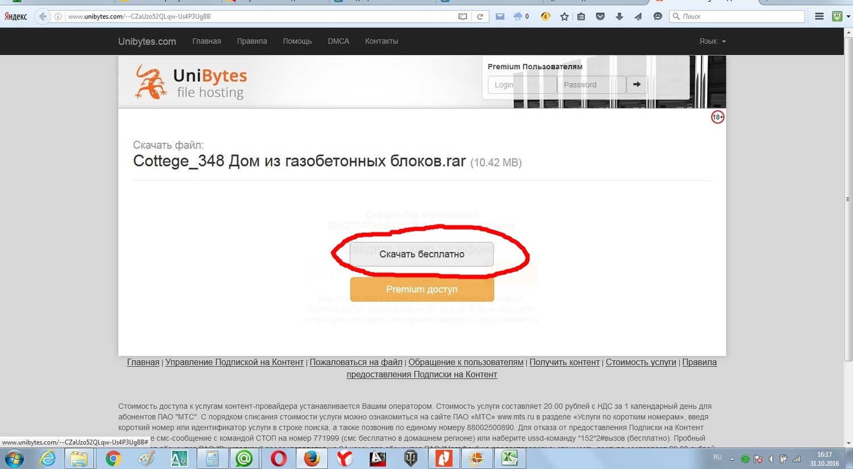The width and height of the screenshot is (853, 469).
Task: Save page to Pocket icon
Action: click(x=600, y=16)
